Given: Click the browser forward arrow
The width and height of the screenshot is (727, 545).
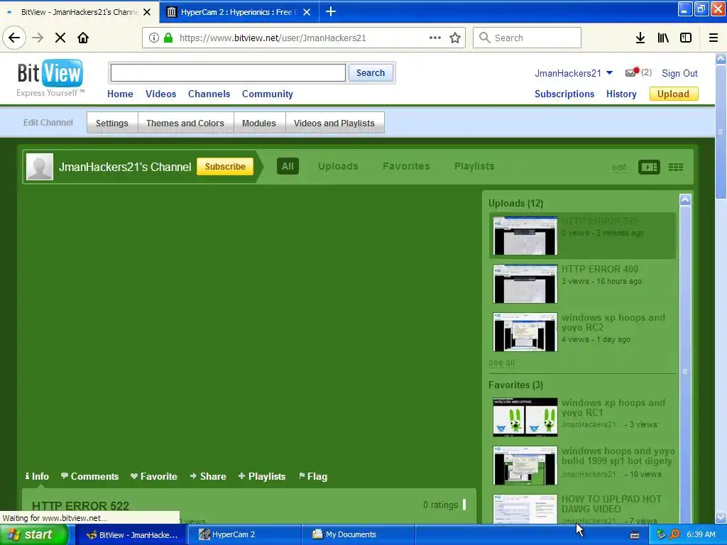Looking at the screenshot, I should pos(38,38).
